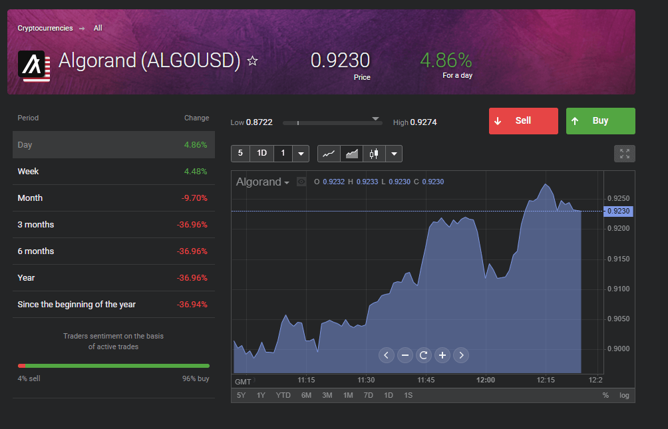This screenshot has height=429, width=668.
Task: Switch chart range to 1Y
Action: point(261,395)
